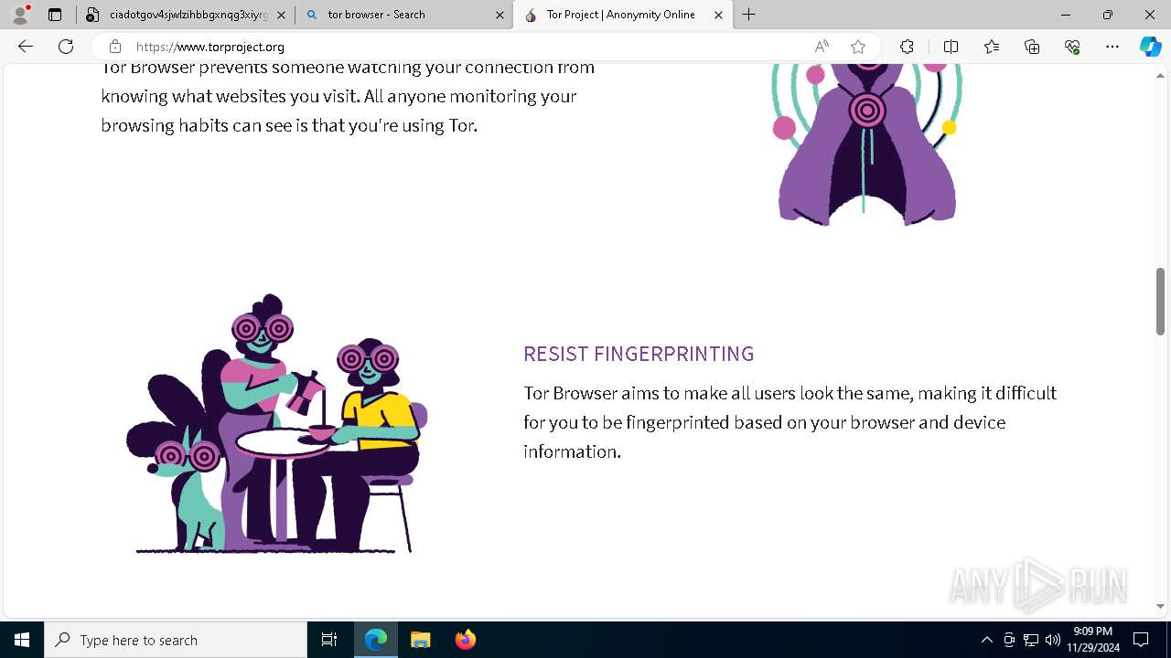This screenshot has width=1171, height=658.
Task: Click paragraph starting 'Tor Browser aims to make'
Action: [x=790, y=421]
